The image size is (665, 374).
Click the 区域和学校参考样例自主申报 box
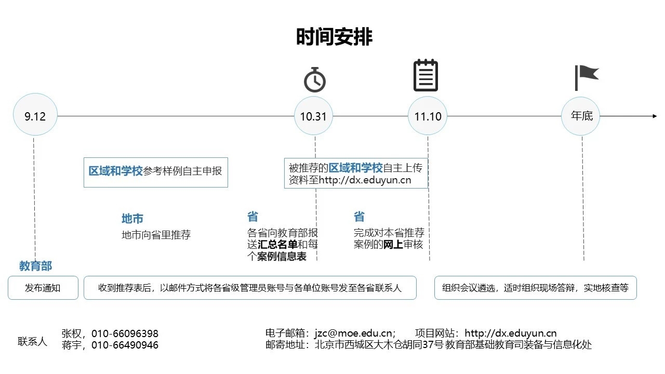point(155,171)
